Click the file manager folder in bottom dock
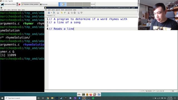 click(x=99, y=94)
